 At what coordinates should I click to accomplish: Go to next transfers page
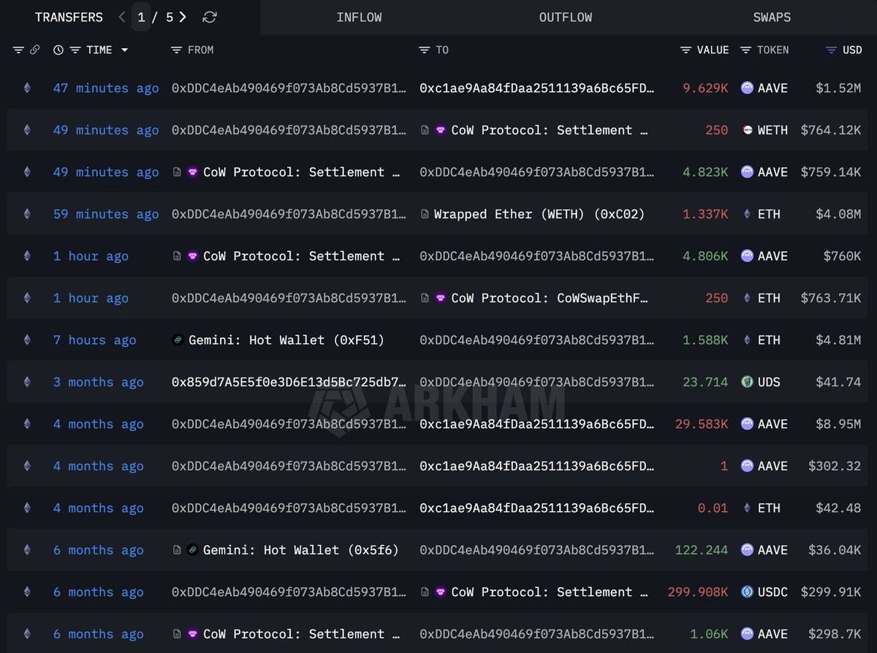pos(183,17)
